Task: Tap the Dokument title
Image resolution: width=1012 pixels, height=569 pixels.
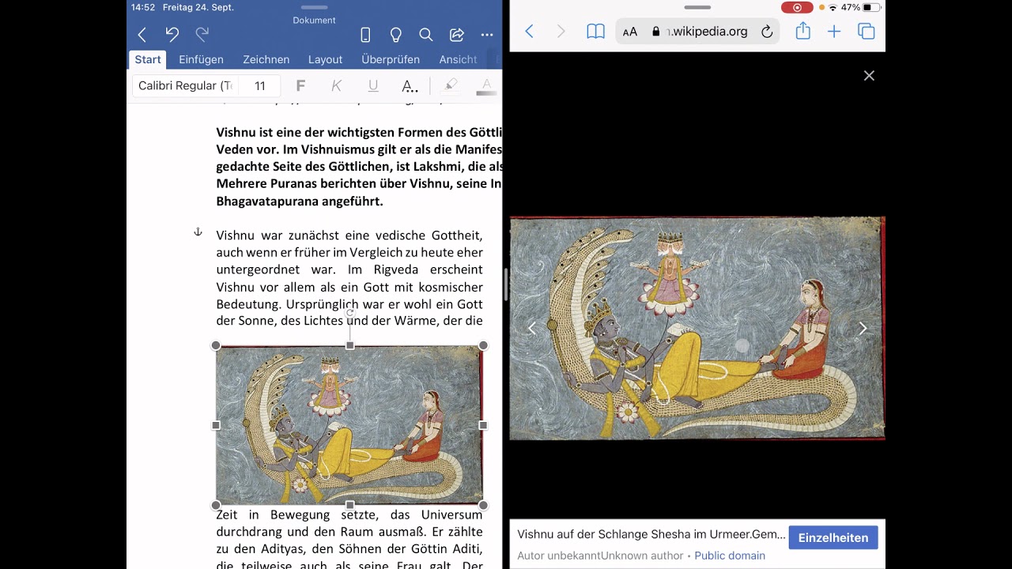Action: pyautogui.click(x=314, y=20)
